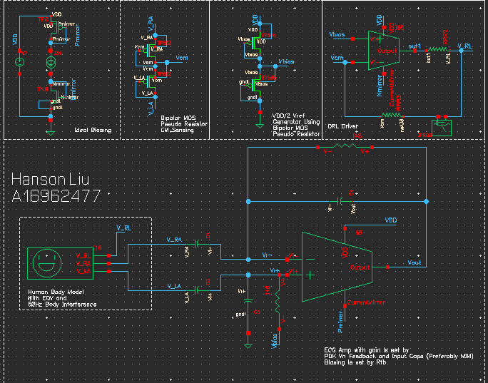488x383 pixels.
Task: Click the V_LA label at bottom of CM Sensing
Action: pos(151,108)
